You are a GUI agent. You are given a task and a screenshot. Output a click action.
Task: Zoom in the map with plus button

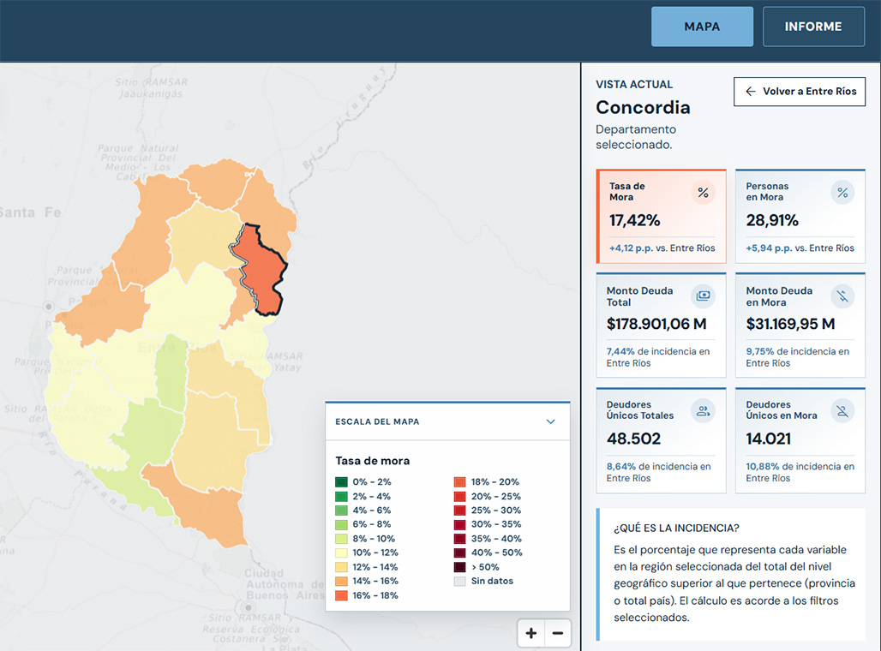pos(531,634)
